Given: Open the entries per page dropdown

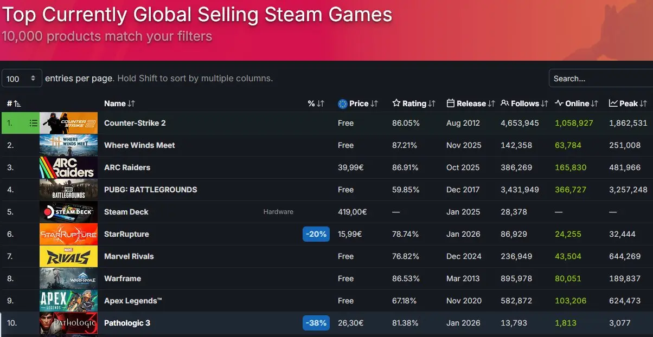Looking at the screenshot, I should pyautogui.click(x=22, y=79).
